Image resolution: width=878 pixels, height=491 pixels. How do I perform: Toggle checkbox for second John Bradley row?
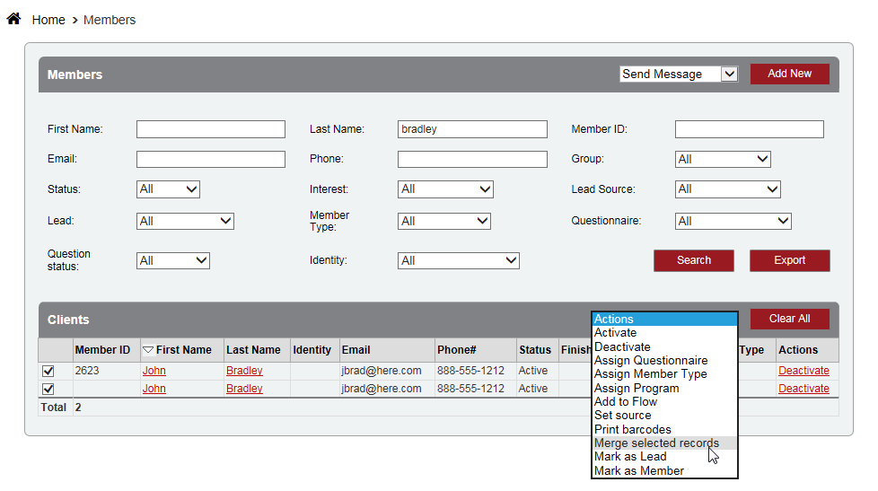48,389
